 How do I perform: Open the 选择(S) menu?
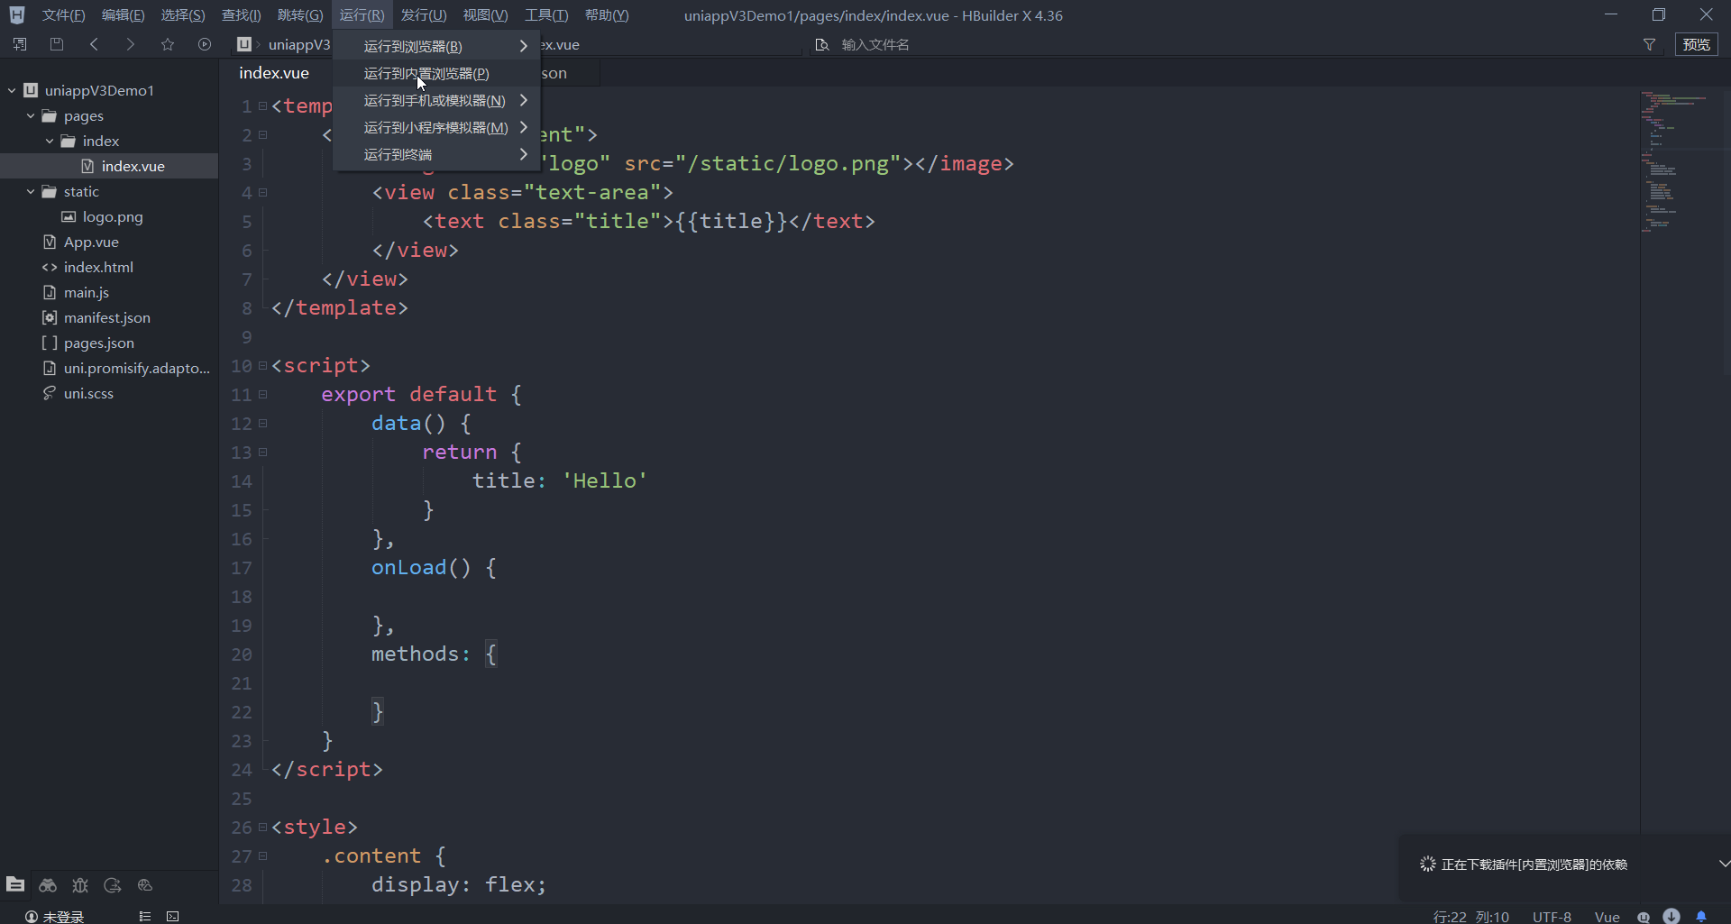(183, 15)
